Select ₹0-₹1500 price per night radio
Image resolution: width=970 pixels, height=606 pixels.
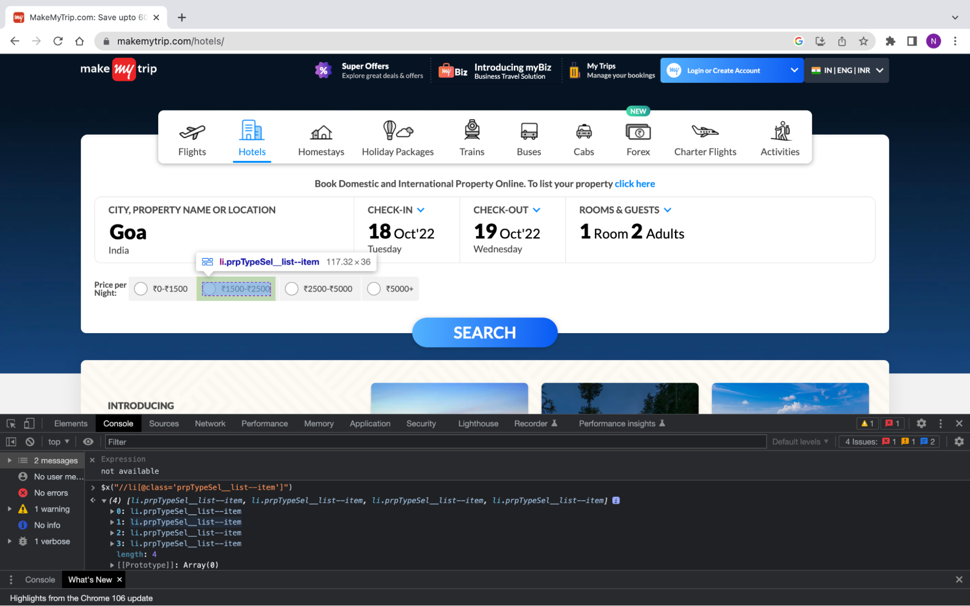click(x=140, y=288)
